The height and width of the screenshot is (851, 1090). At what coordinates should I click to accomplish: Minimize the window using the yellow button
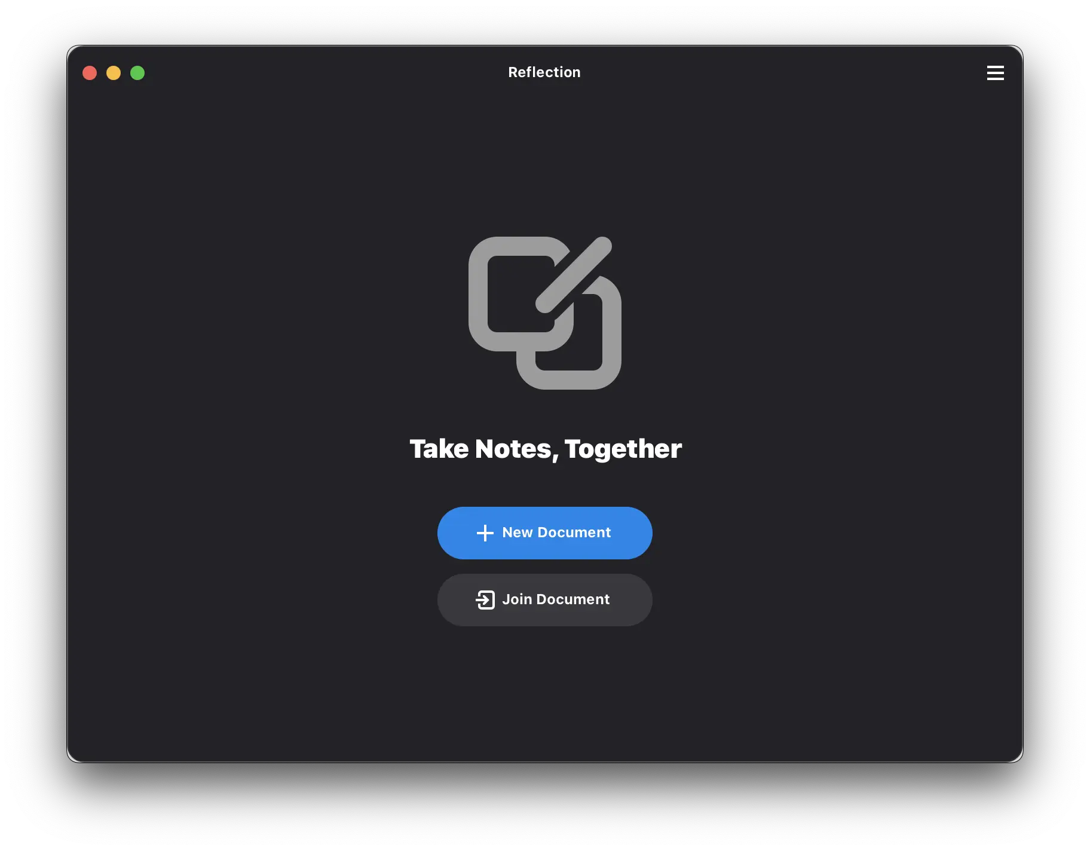pyautogui.click(x=114, y=73)
